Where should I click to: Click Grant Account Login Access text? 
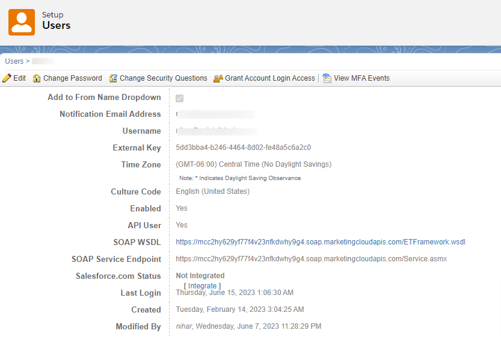tap(270, 78)
